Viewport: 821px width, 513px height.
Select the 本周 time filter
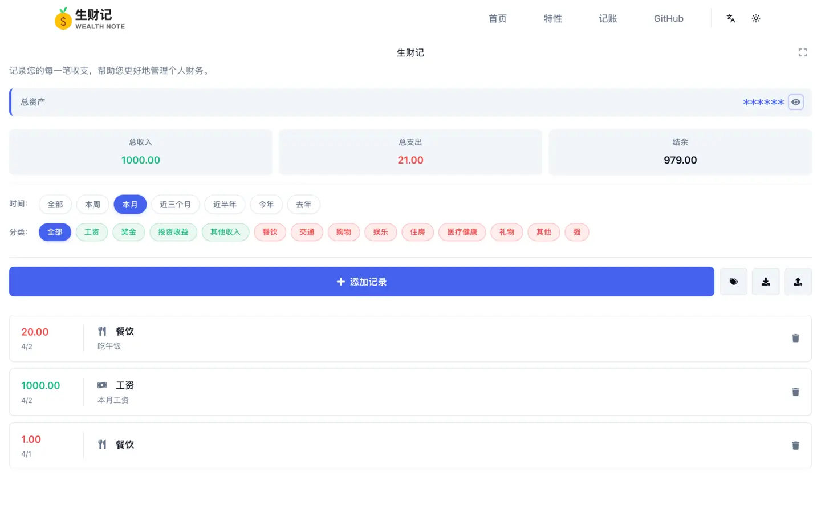coord(92,205)
